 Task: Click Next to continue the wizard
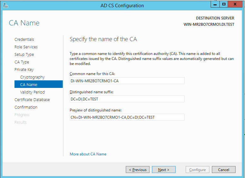point(164,170)
